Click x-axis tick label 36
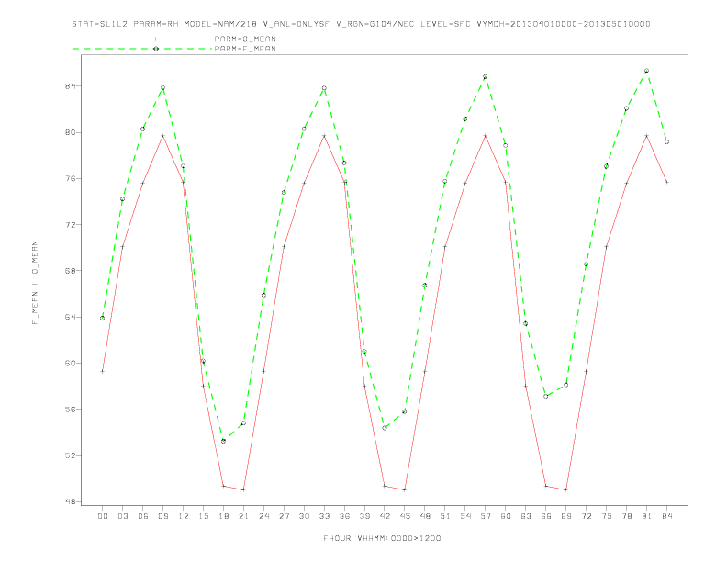The width and height of the screenshot is (727, 562). [344, 516]
